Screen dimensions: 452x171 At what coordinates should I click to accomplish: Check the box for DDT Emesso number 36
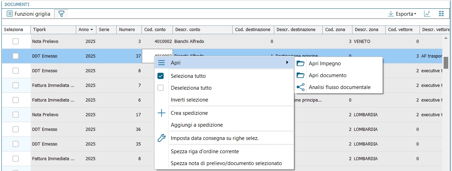click(16, 129)
